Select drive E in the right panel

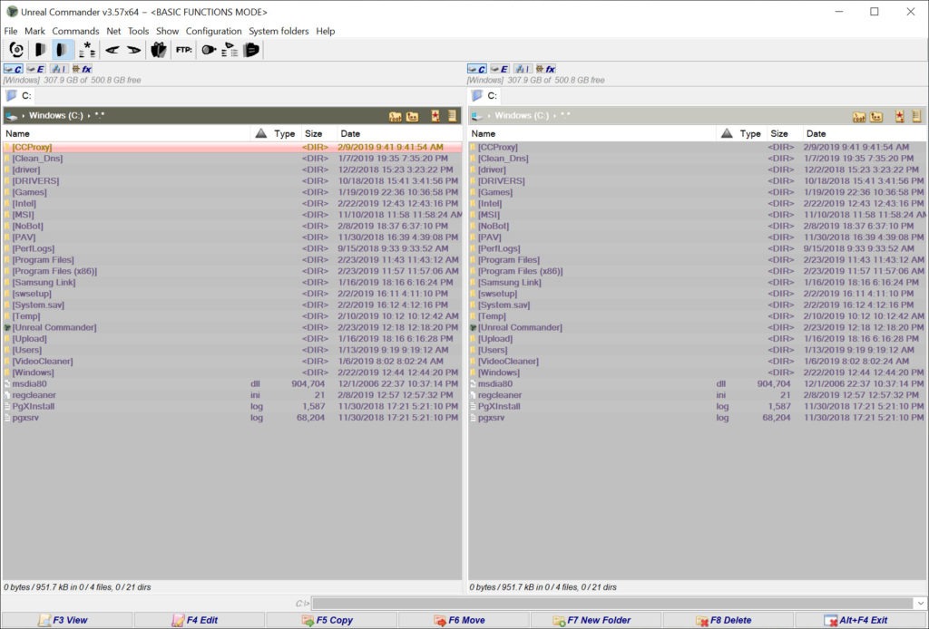point(500,69)
